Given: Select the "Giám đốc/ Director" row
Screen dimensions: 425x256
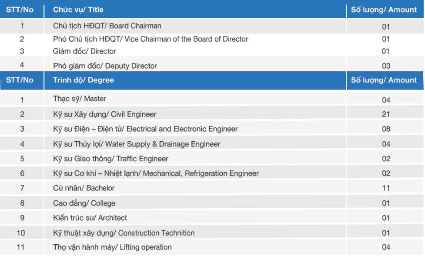Looking at the screenshot, I should pos(212,51).
